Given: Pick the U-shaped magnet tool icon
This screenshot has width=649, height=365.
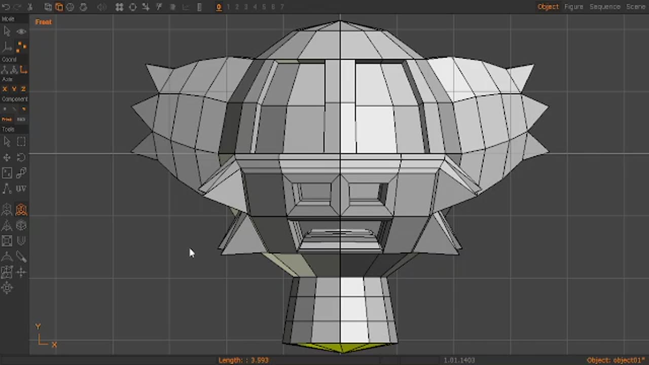Looking at the screenshot, I should coord(21,241).
